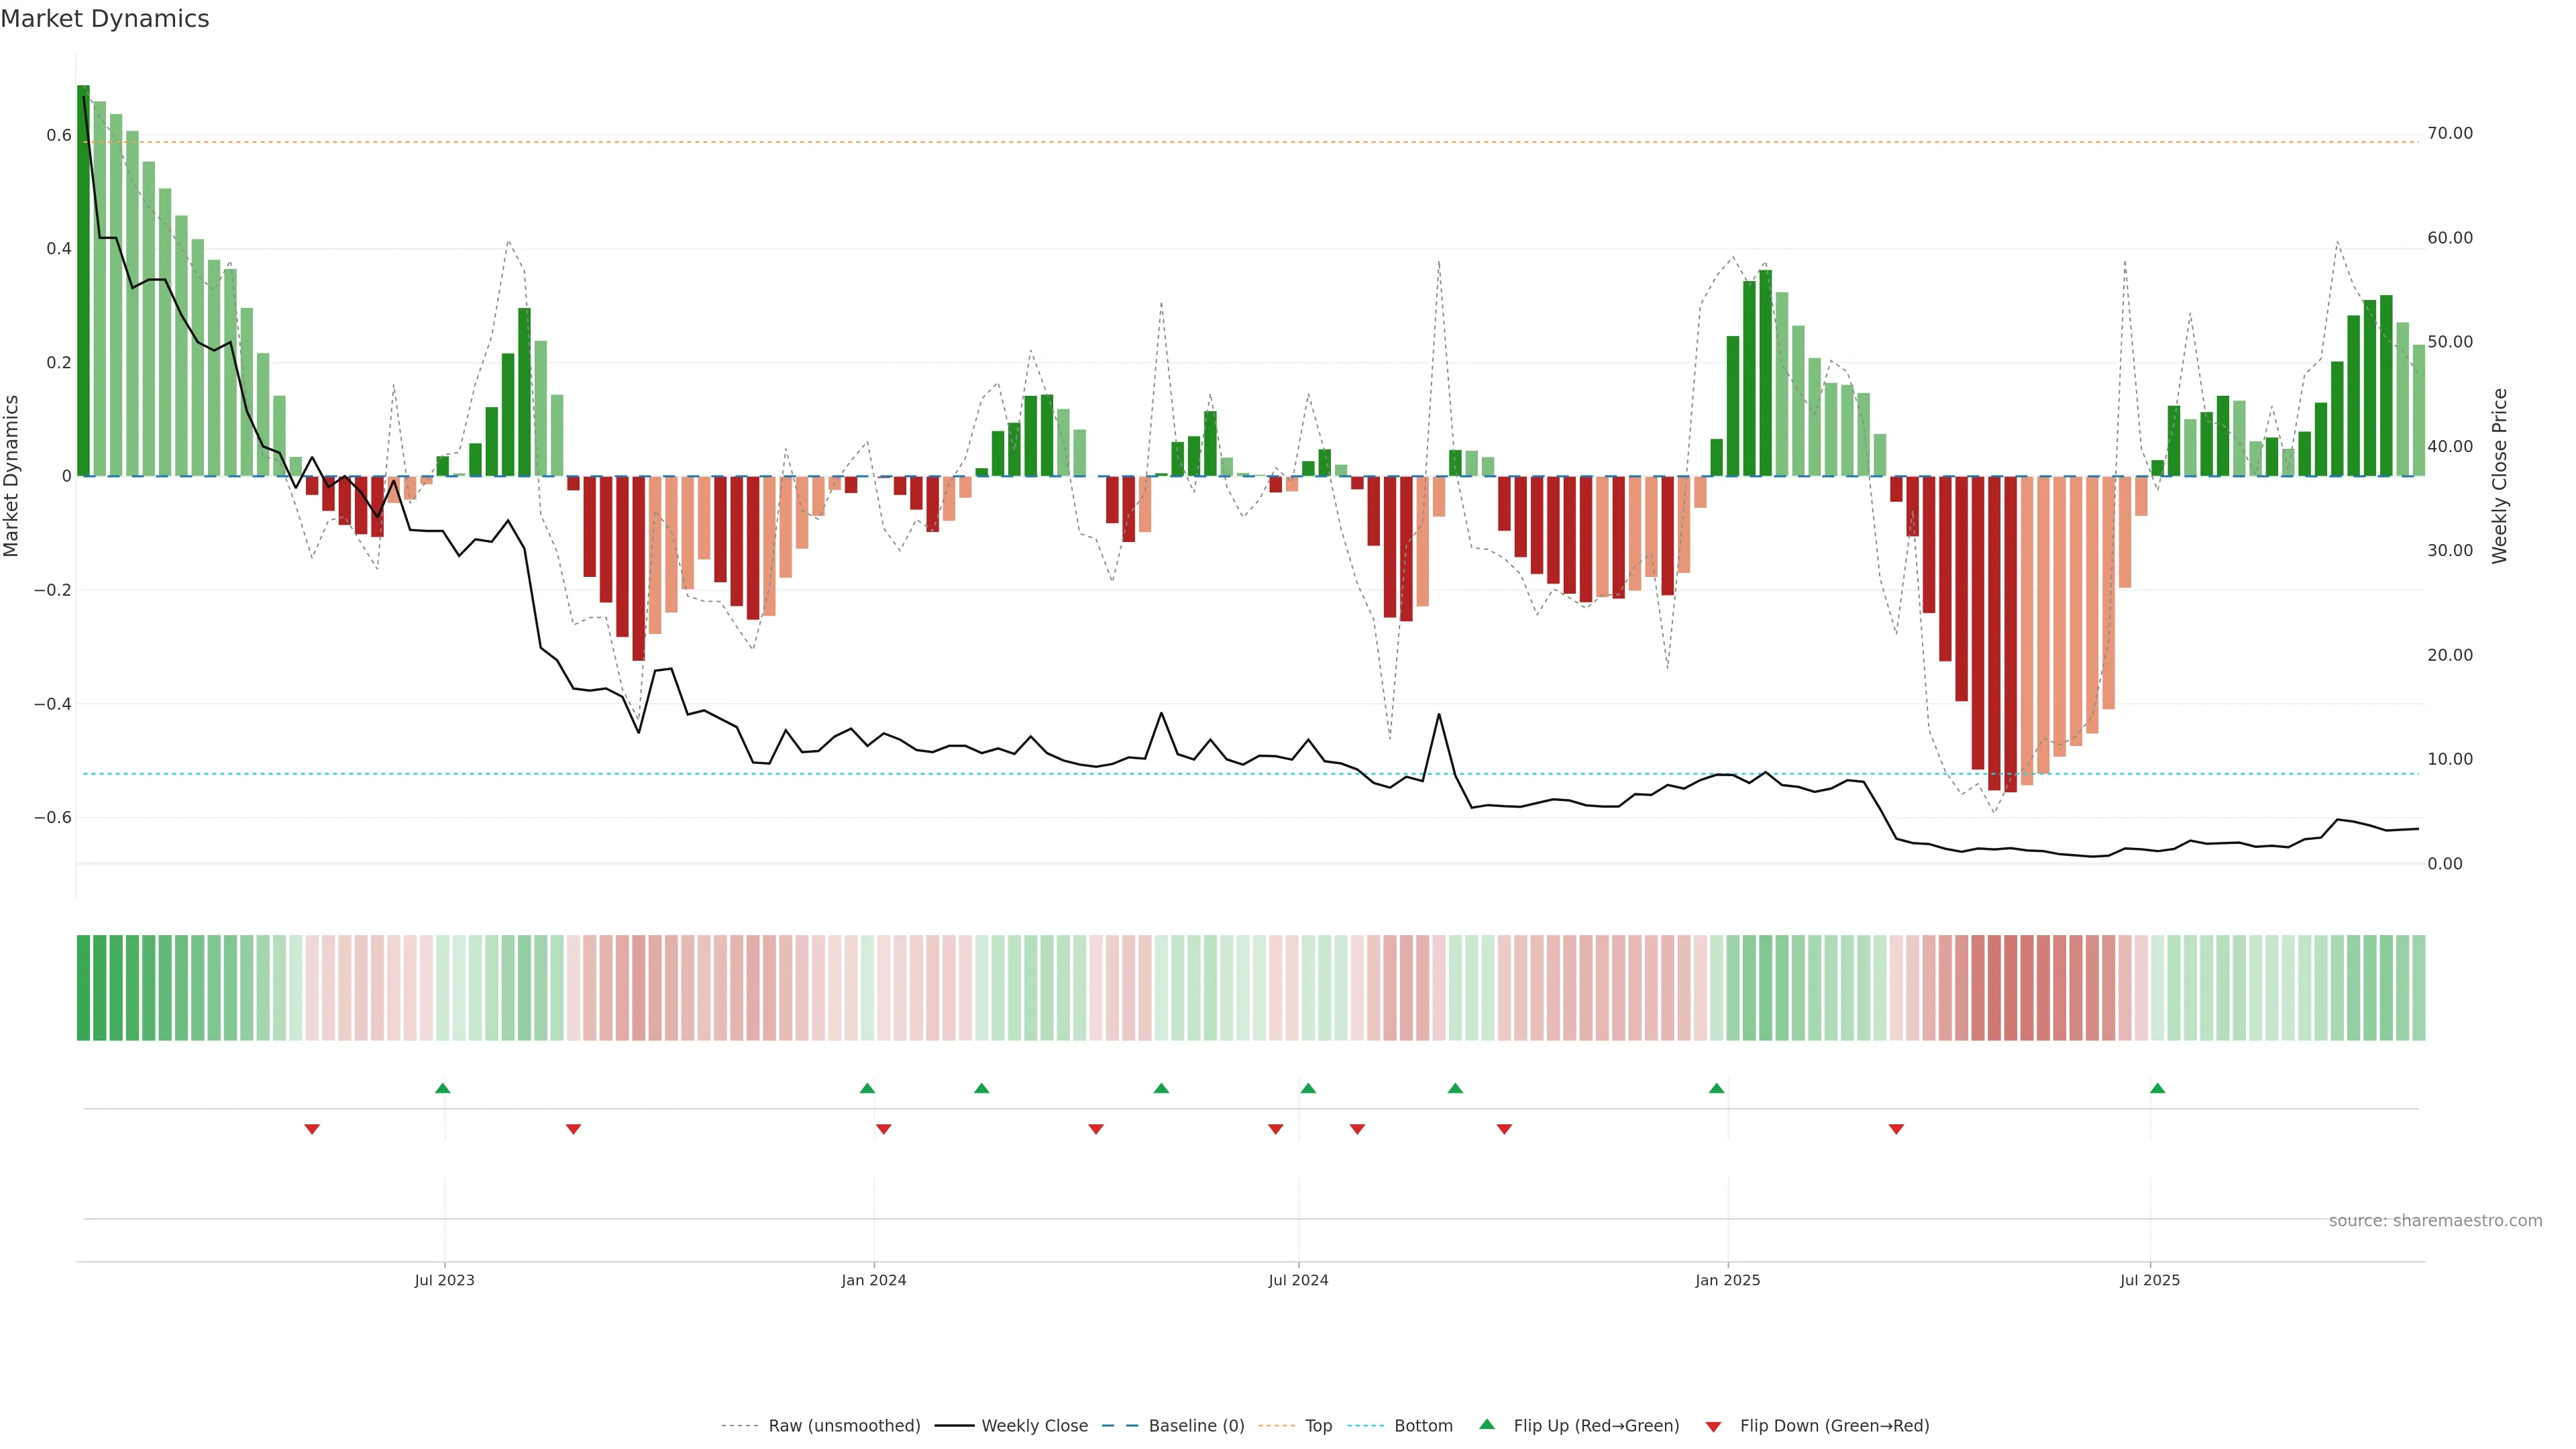Toggle the Top legend entry

point(1318,1426)
